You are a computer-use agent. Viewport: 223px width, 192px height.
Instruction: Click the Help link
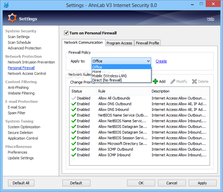tap(210, 19)
